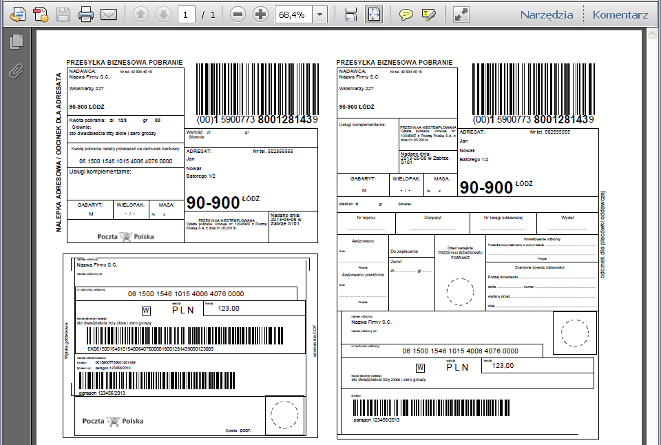Go to the previous page arrow

(x=140, y=14)
